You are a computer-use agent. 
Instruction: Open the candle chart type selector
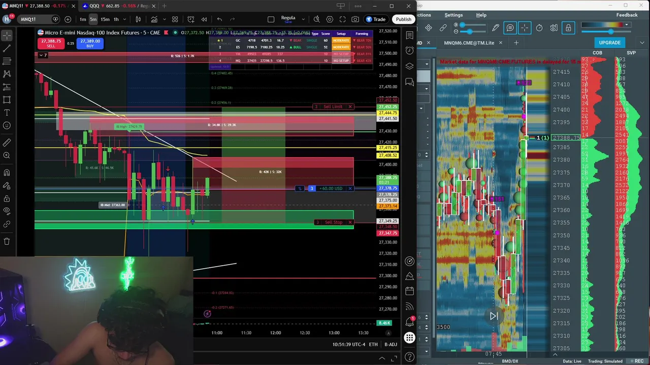138,19
